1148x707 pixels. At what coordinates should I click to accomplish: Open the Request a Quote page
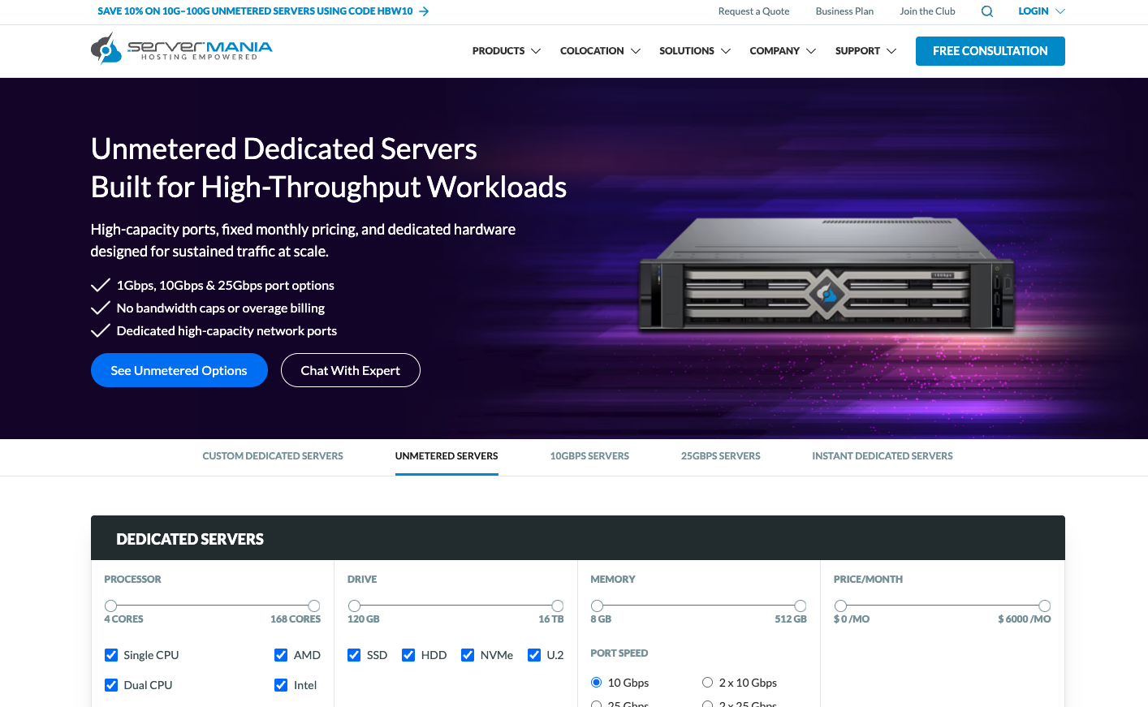753,11
